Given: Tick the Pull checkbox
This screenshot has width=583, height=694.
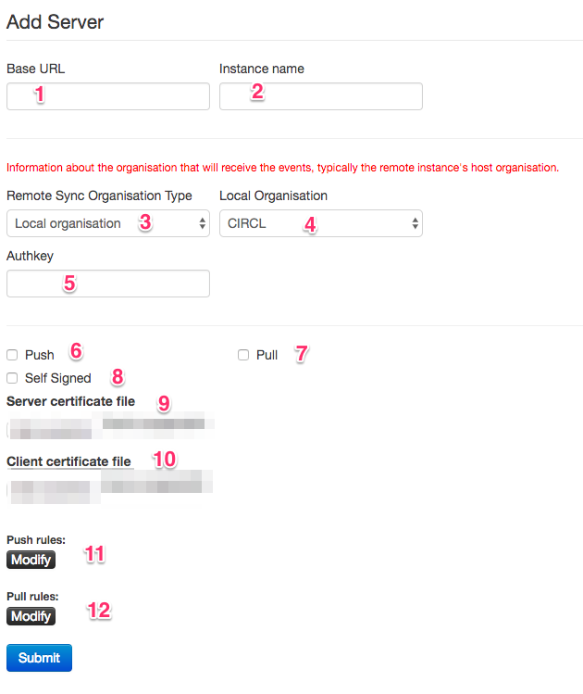Looking at the screenshot, I should [243, 355].
